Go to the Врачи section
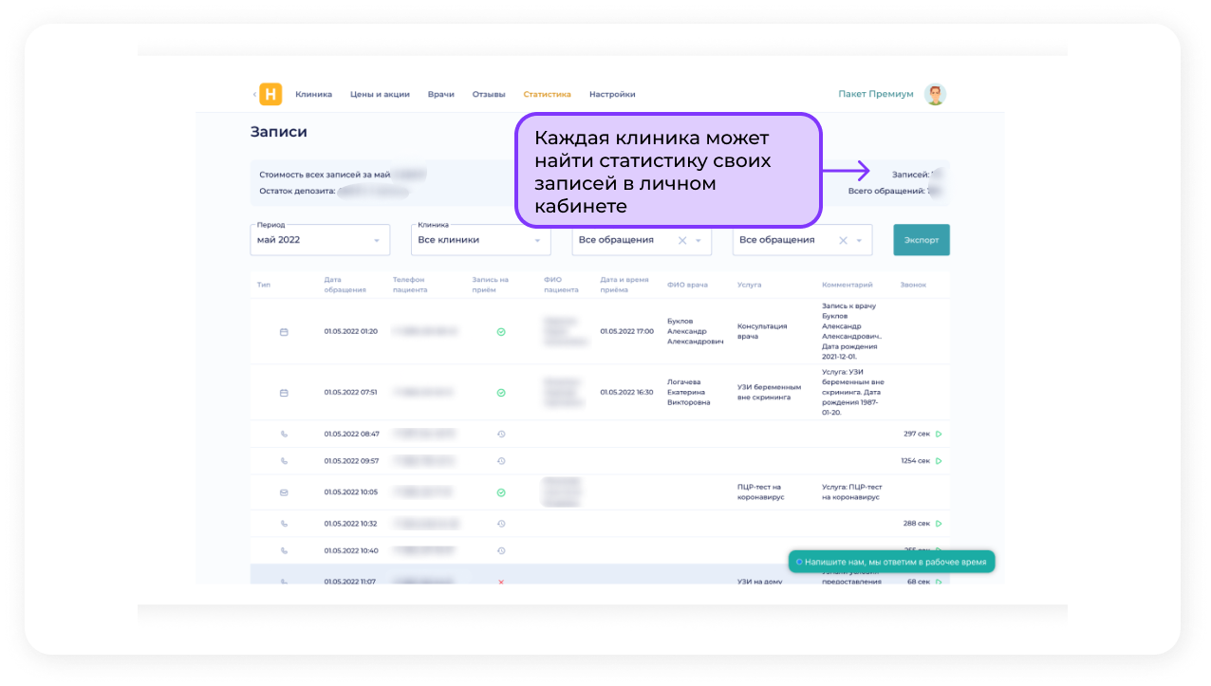Screen dimensions: 1211x686 (441, 94)
